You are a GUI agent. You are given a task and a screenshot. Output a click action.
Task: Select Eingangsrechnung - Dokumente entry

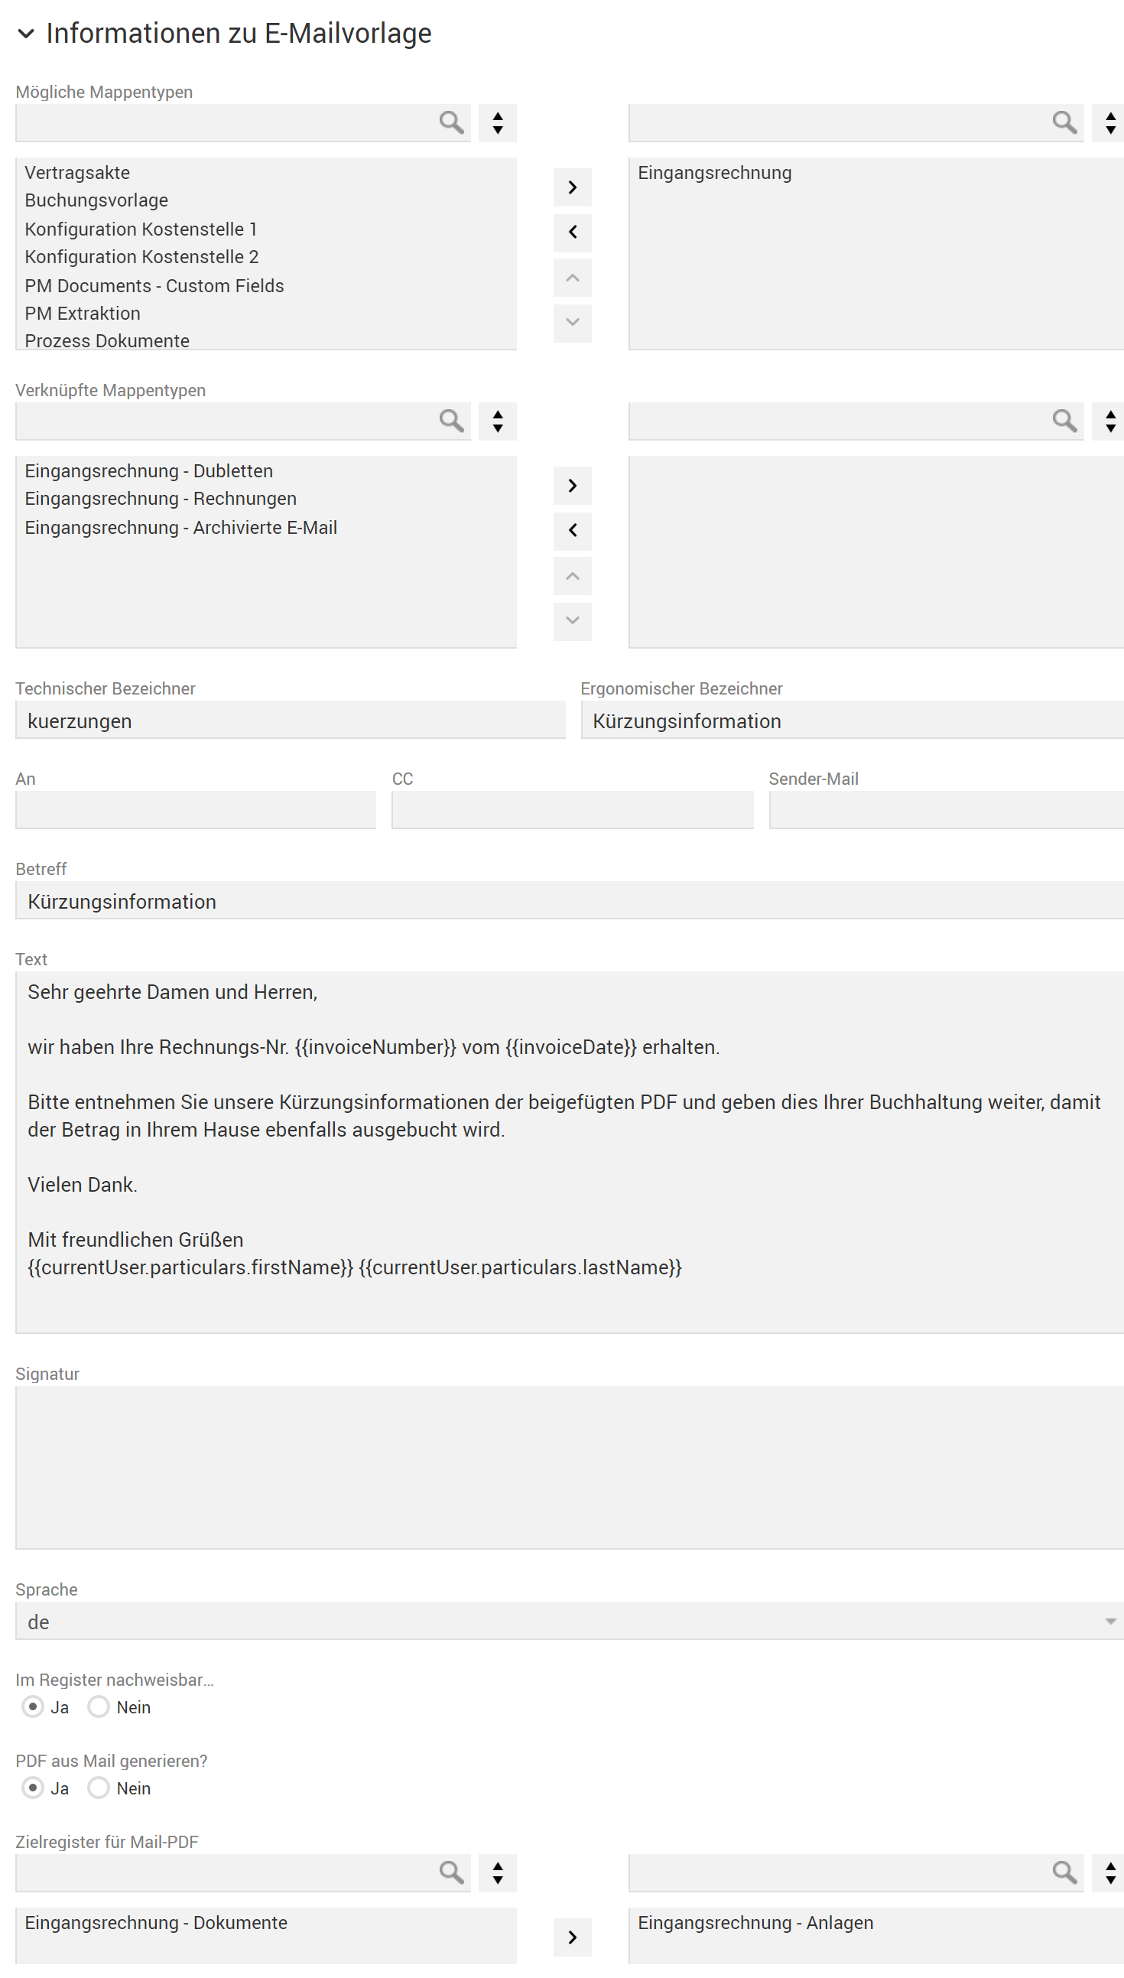point(265,1922)
